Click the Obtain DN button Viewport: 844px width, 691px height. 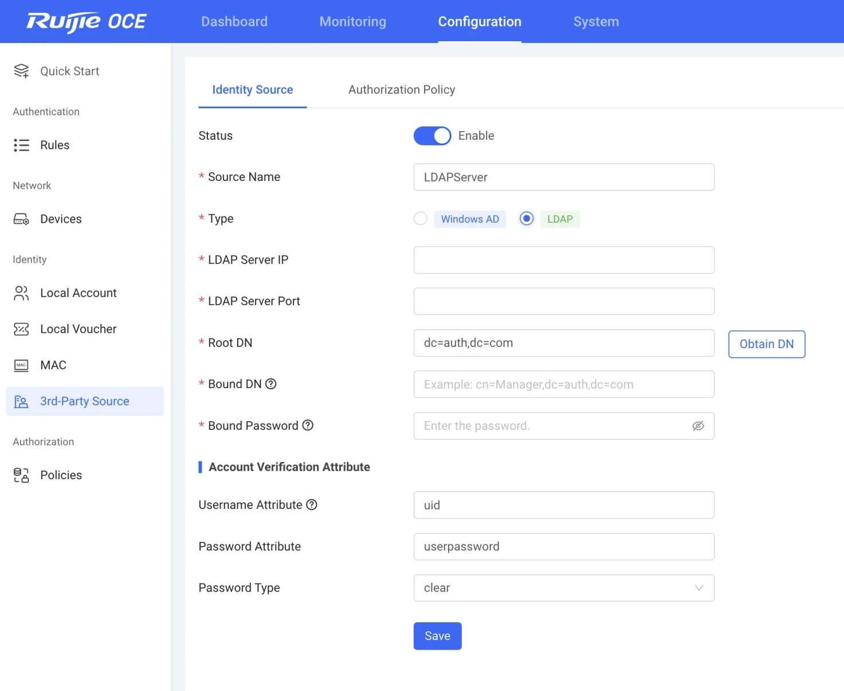(x=766, y=344)
